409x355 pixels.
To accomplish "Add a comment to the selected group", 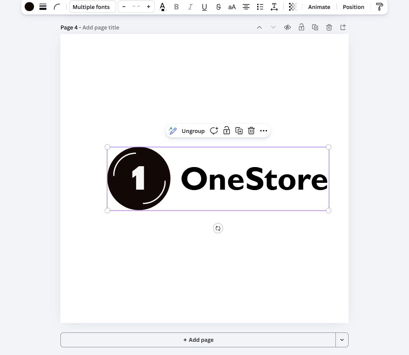I will tap(214, 131).
